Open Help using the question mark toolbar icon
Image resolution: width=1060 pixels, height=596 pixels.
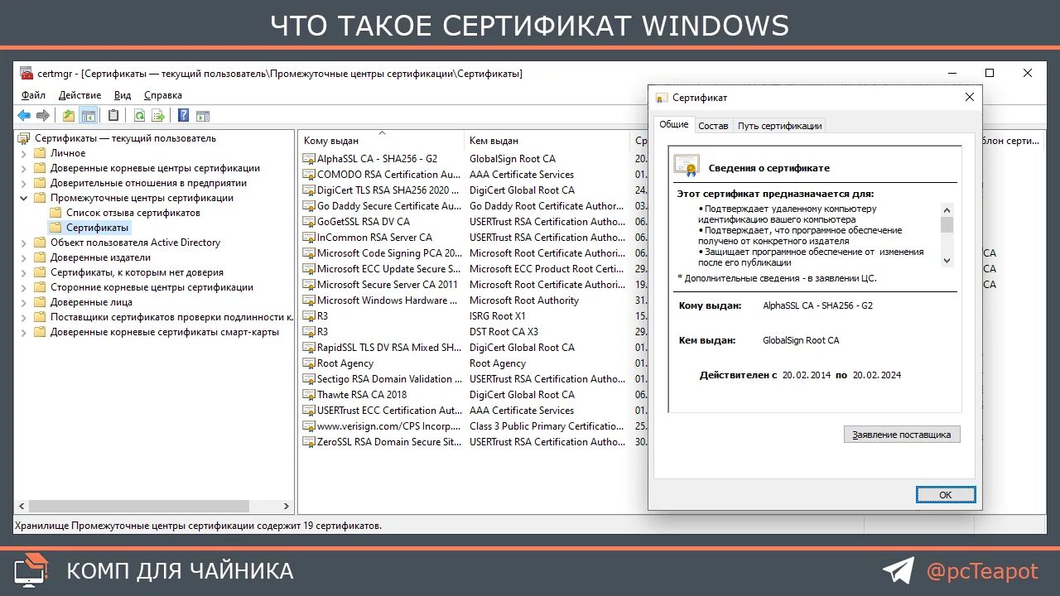tap(184, 115)
